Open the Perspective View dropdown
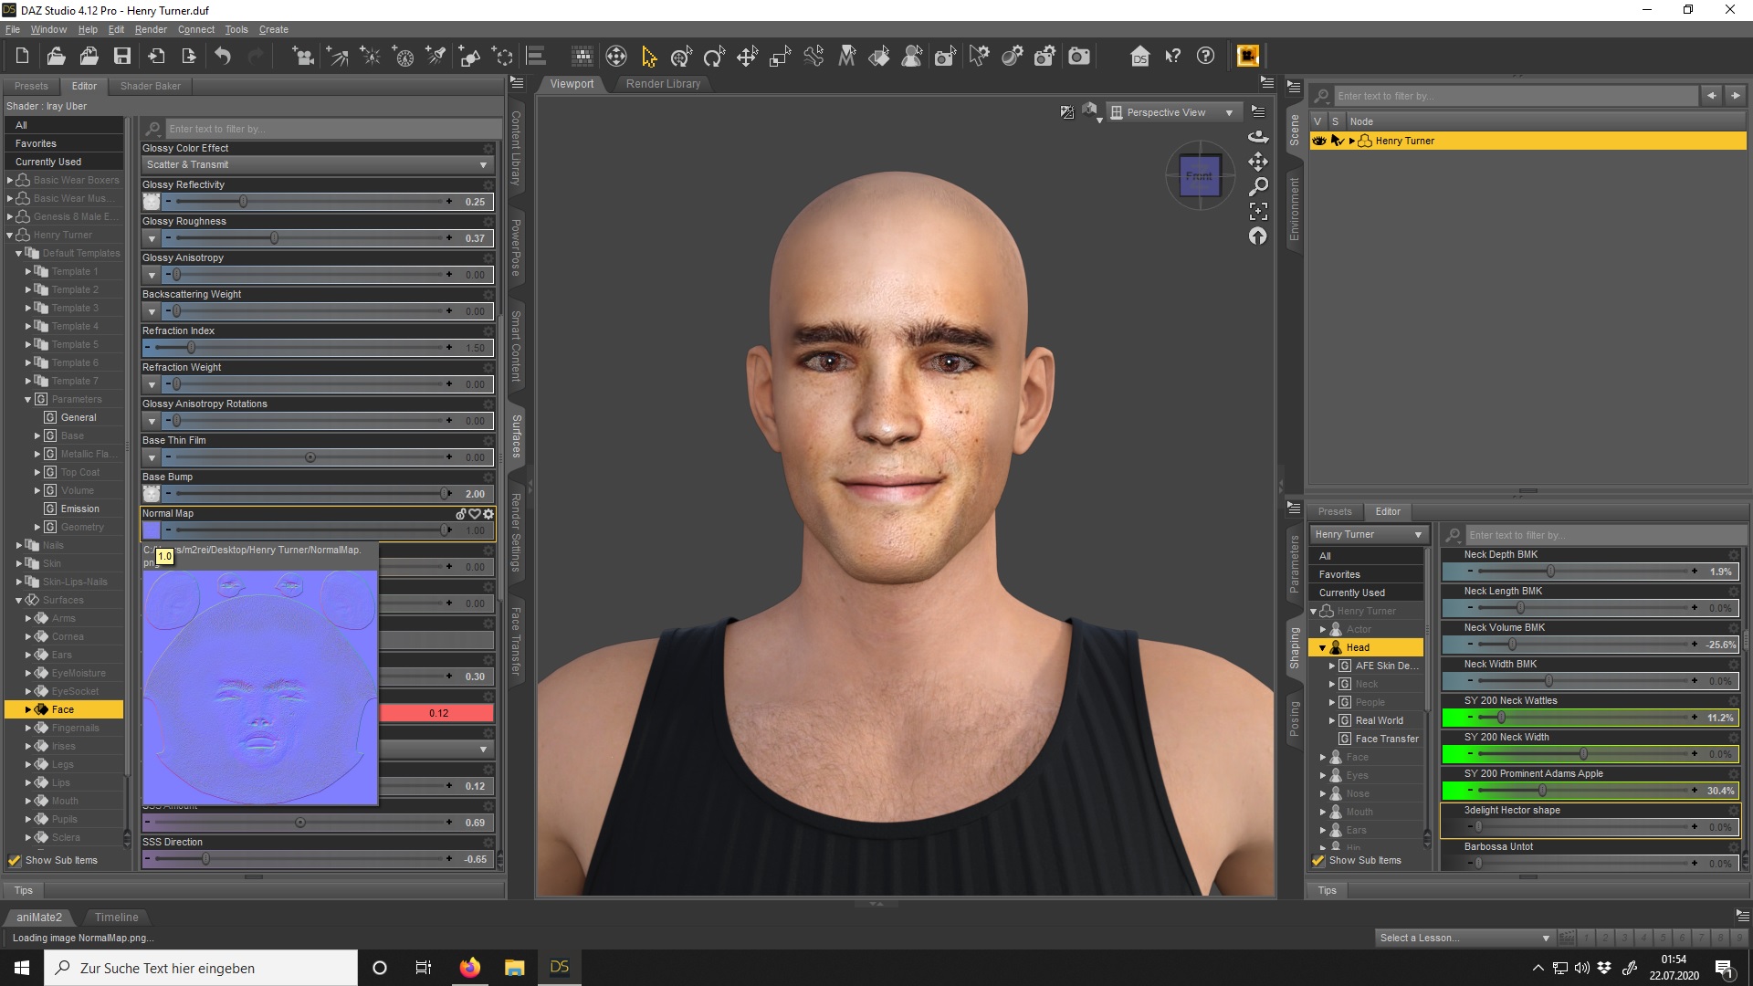 [1175, 112]
